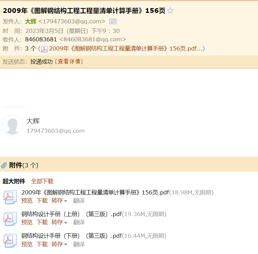Click the PDF icon in attachment header line
This screenshot has width=258, height=254.
44,49
